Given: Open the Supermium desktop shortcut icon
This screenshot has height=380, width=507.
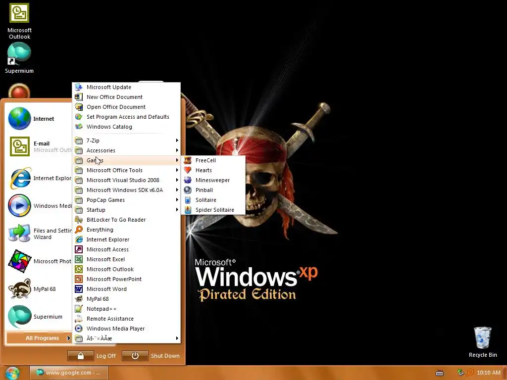Looking at the screenshot, I should tap(19, 53).
